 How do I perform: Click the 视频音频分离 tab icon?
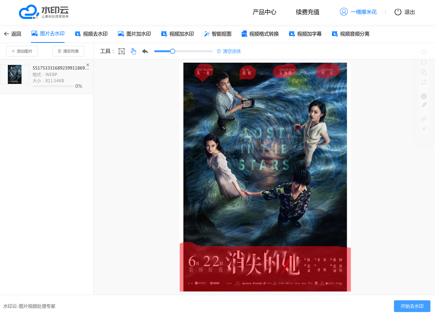click(335, 34)
